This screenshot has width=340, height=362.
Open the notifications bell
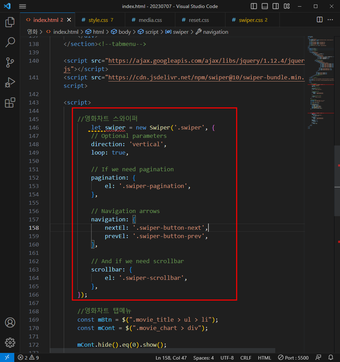coord(331,357)
